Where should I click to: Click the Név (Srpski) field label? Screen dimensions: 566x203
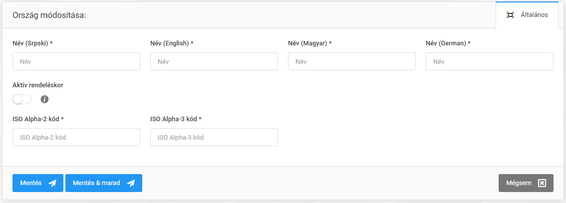click(x=32, y=43)
